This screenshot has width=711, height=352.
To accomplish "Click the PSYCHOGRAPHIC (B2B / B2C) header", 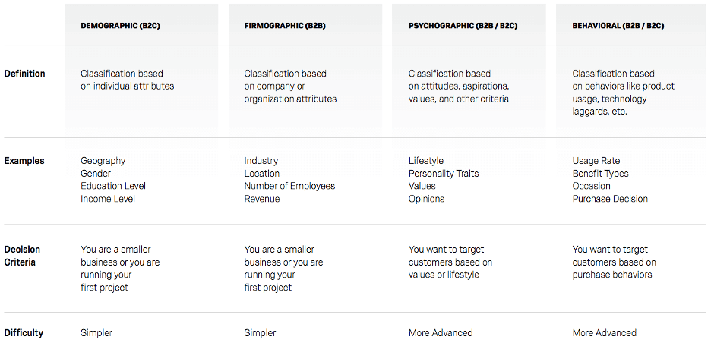I will click(463, 26).
